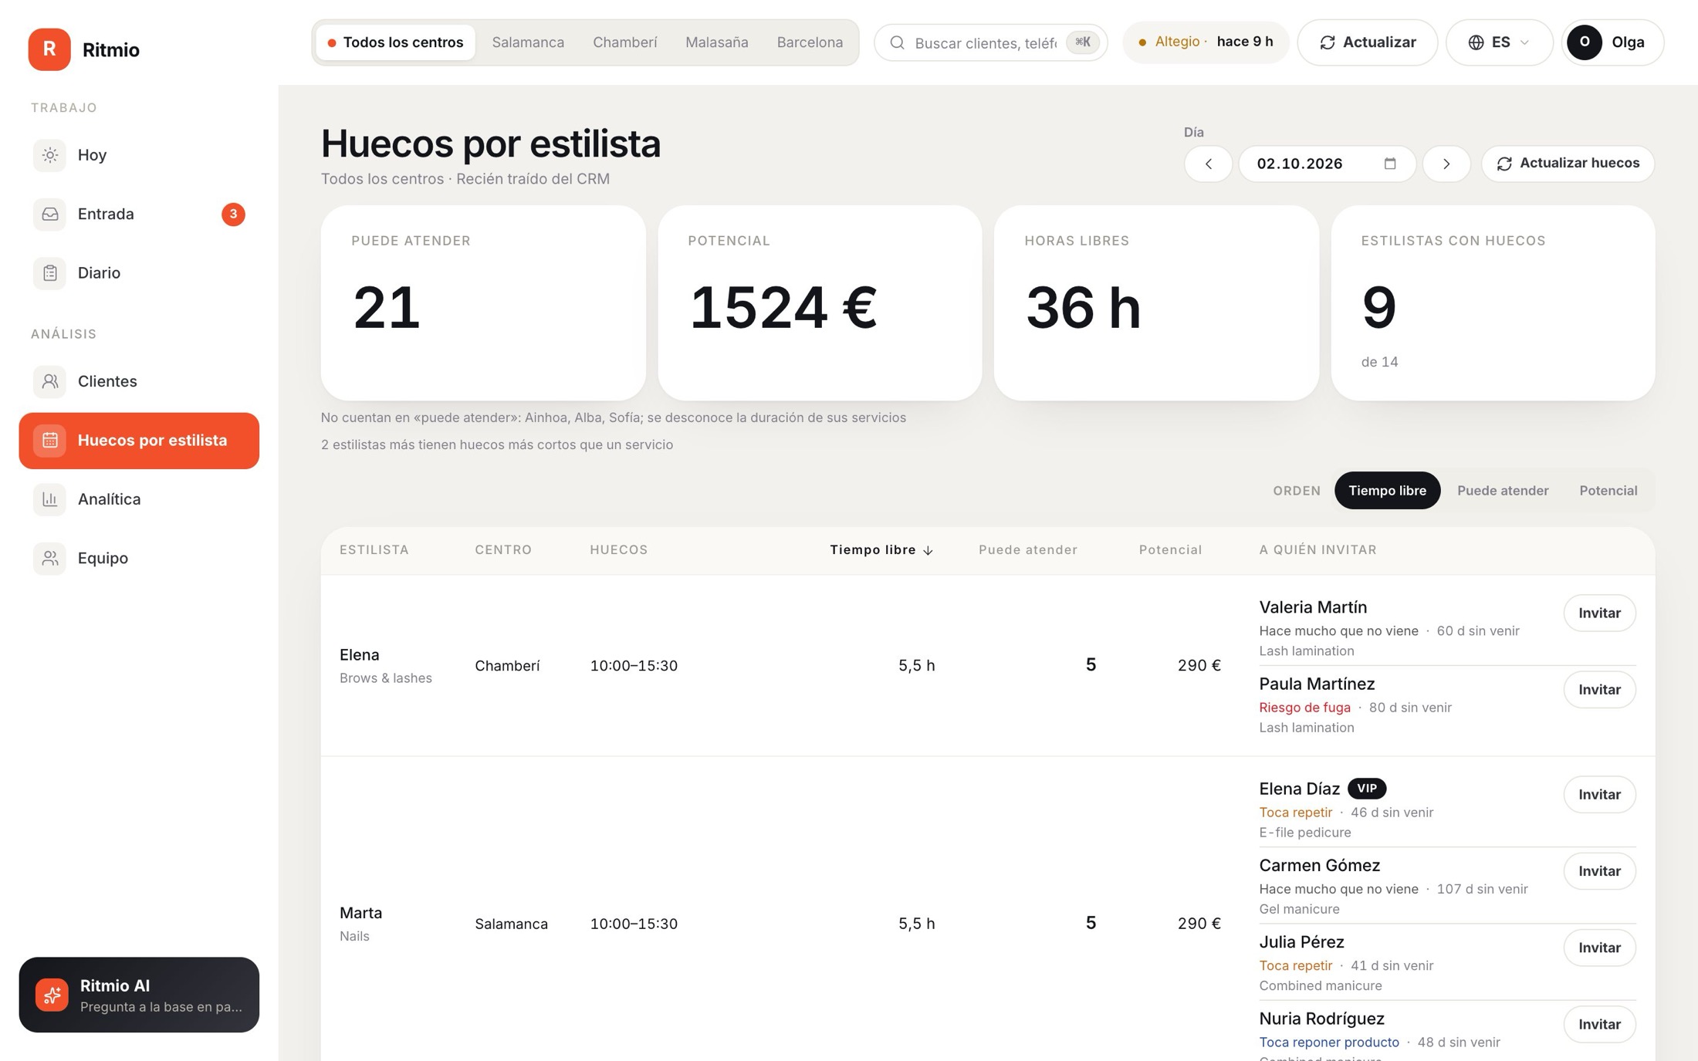Invite Elena Díaz
The height and width of the screenshot is (1061, 1698).
pos(1599,794)
